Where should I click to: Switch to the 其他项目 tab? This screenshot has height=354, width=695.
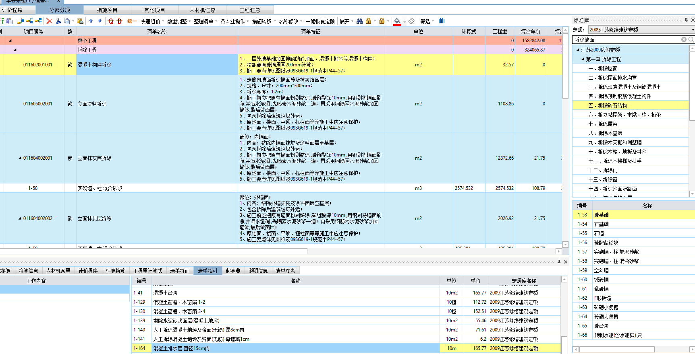(x=155, y=10)
